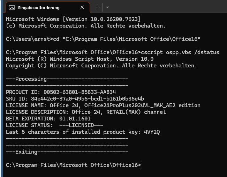This screenshot has width=227, height=177.
Task: Close the Eingabeaufforderung tab
Action: (x=82, y=7)
